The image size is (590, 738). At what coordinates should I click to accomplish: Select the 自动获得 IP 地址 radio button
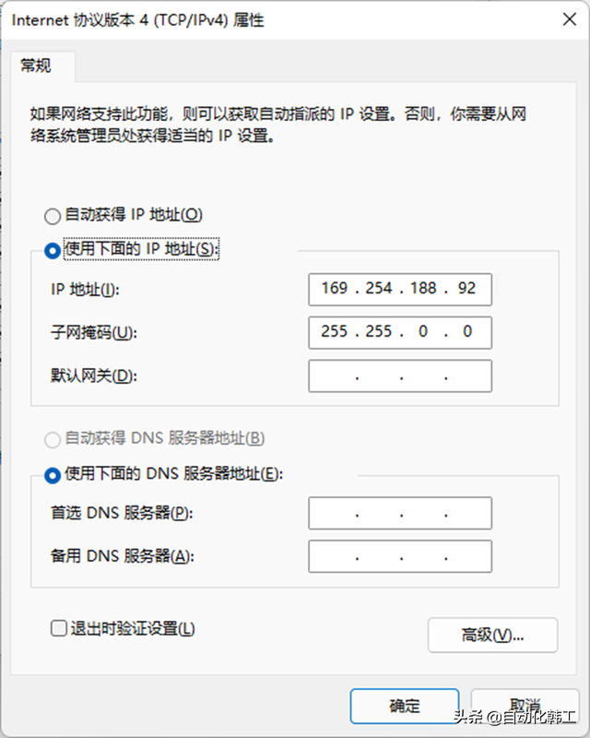click(53, 216)
